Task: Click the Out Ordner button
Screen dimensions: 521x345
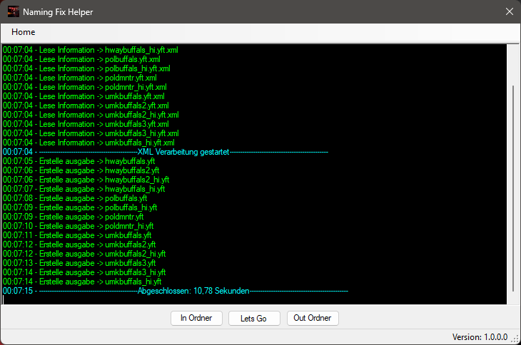Action: [x=313, y=318]
